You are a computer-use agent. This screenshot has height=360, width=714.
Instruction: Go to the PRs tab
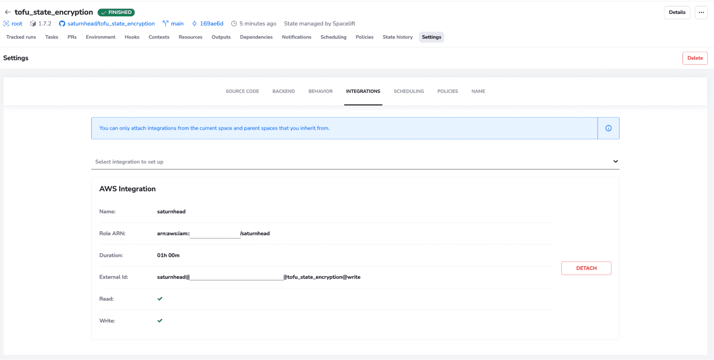(72, 37)
